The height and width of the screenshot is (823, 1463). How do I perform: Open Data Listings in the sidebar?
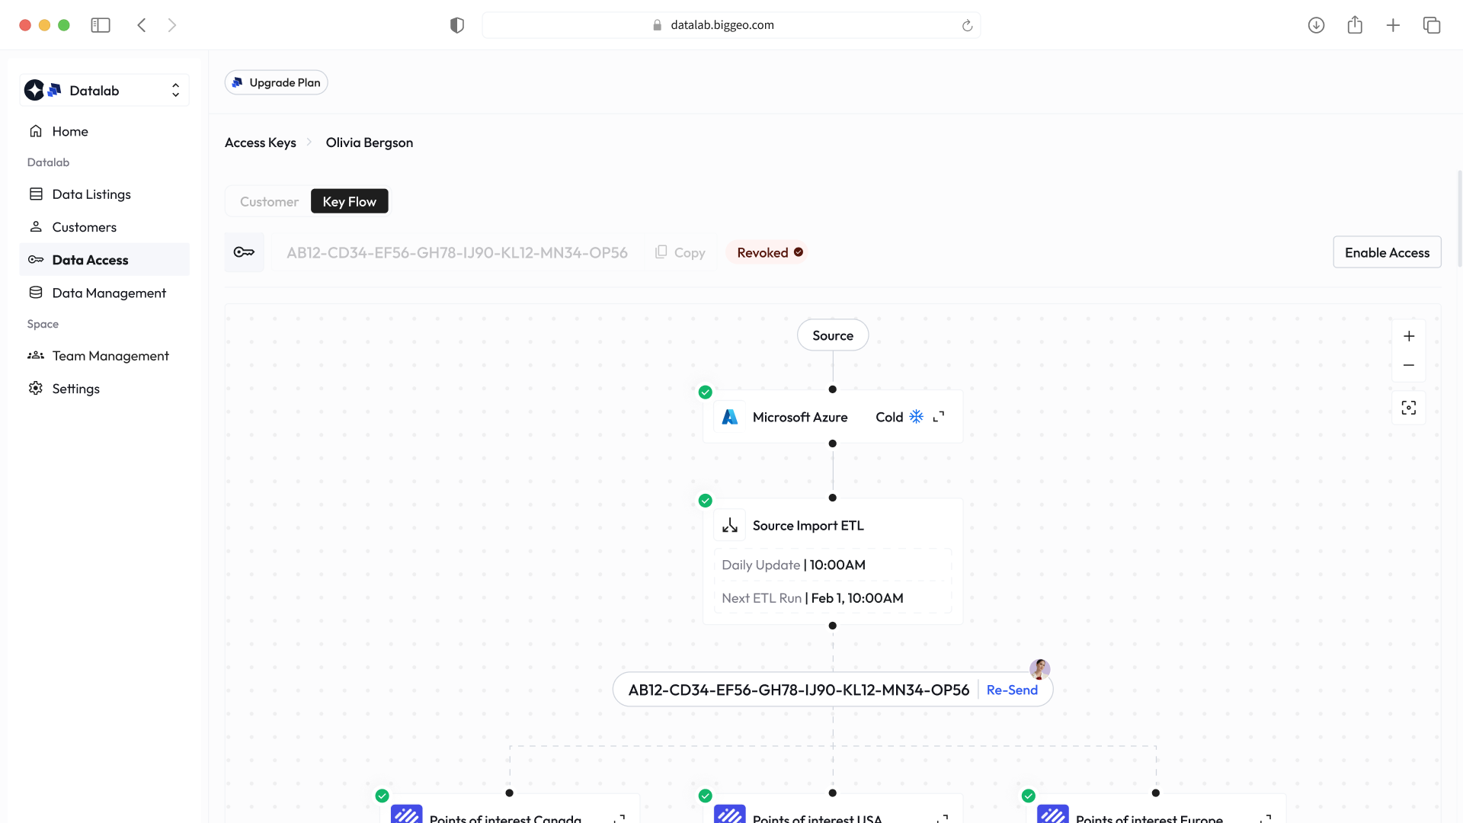[104, 194]
